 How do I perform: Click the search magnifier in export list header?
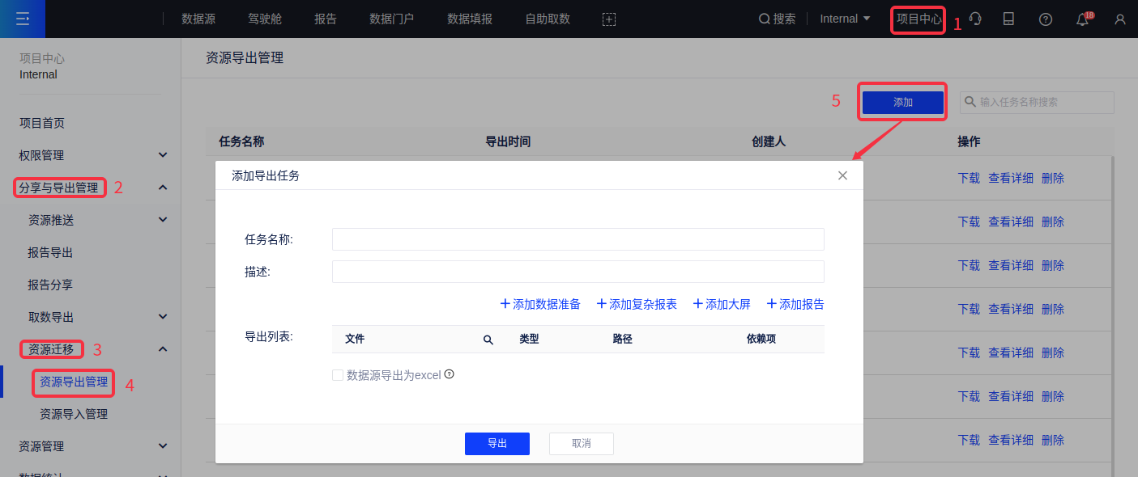tap(488, 340)
